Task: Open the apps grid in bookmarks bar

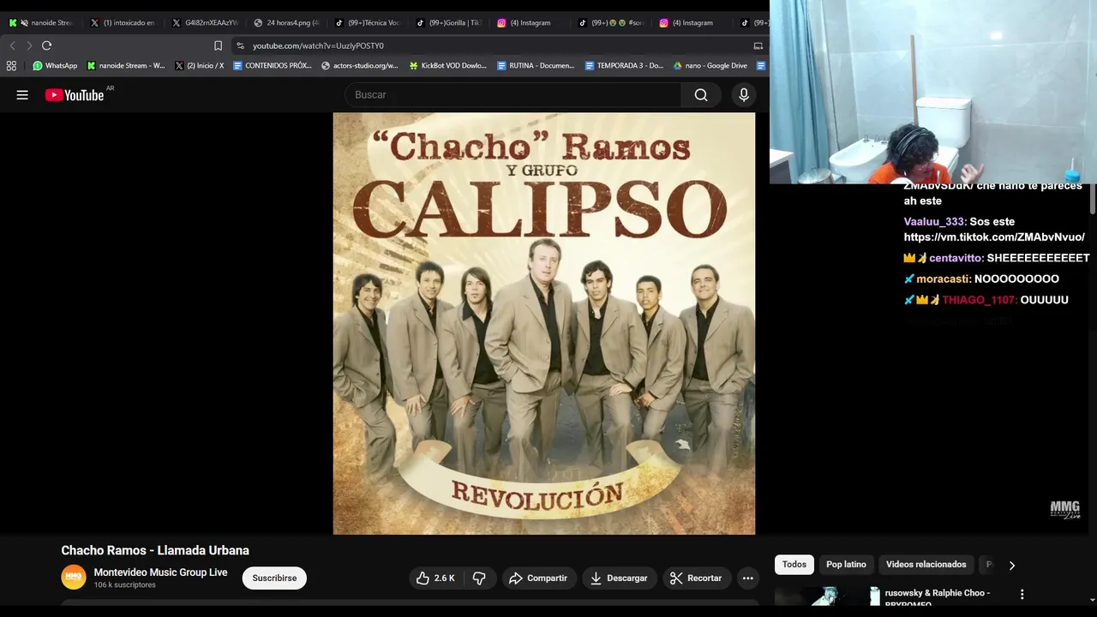Action: click(x=11, y=65)
